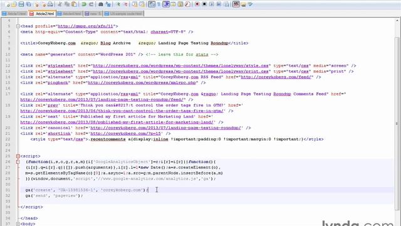The image size is (401, 226).
Task: Switch to the first Article1.html tab
Action: click(x=14, y=14)
